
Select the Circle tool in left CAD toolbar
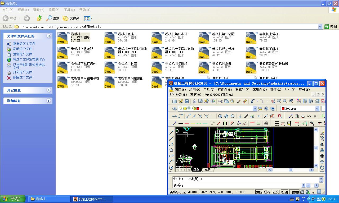pyautogui.click(x=171, y=168)
